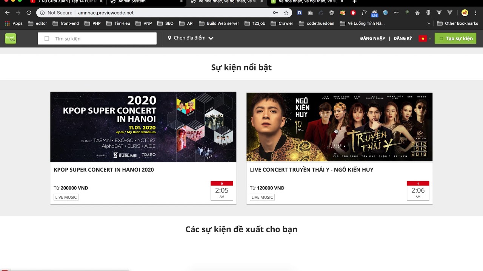Open the VNP bookmarks folder

click(x=143, y=23)
